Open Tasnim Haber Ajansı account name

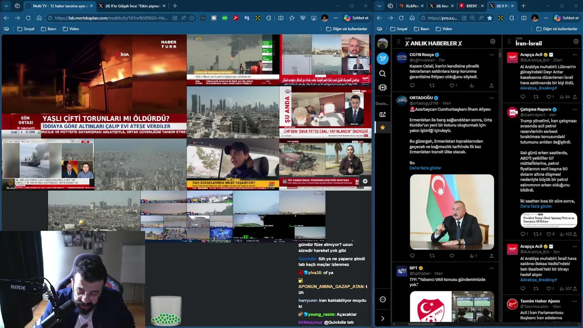tap(540, 301)
